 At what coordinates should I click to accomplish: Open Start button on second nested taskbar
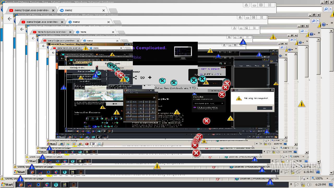click(x=20, y=172)
